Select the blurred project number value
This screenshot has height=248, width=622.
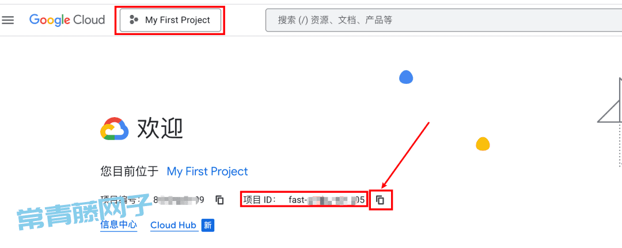pyautogui.click(x=179, y=200)
